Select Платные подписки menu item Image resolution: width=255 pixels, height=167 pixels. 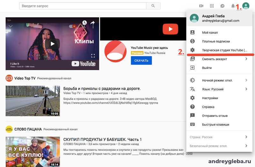[x=219, y=41]
